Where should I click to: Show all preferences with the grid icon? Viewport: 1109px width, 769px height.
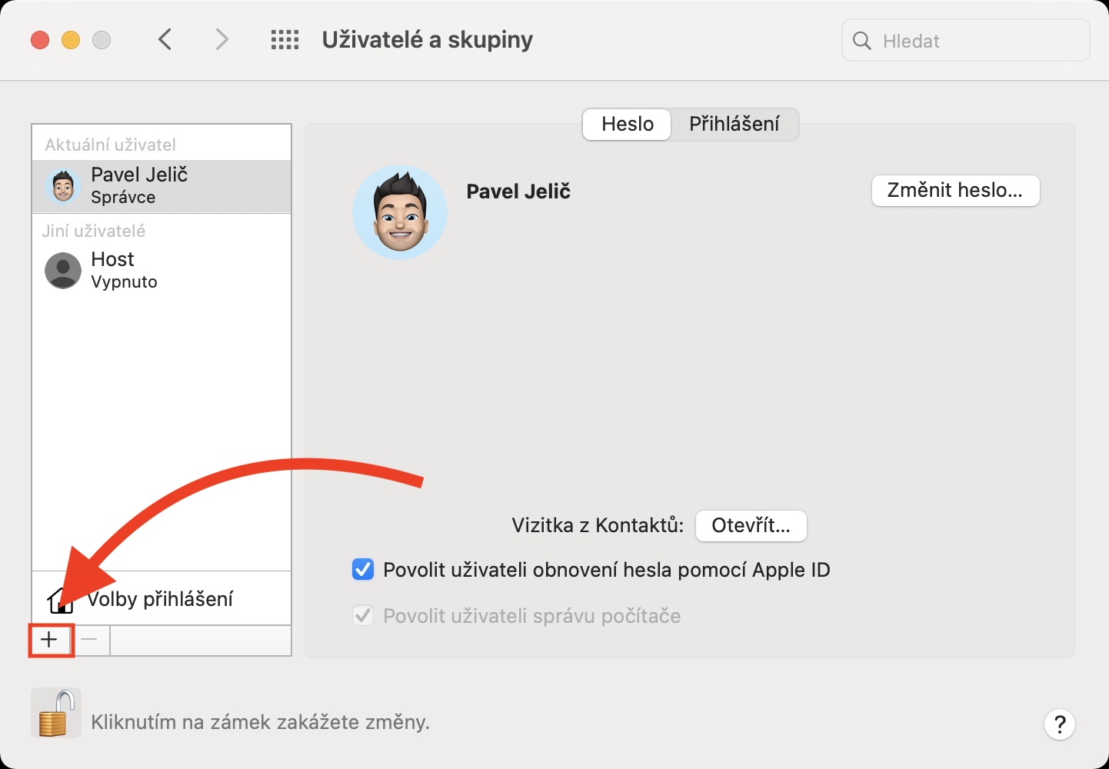285,40
